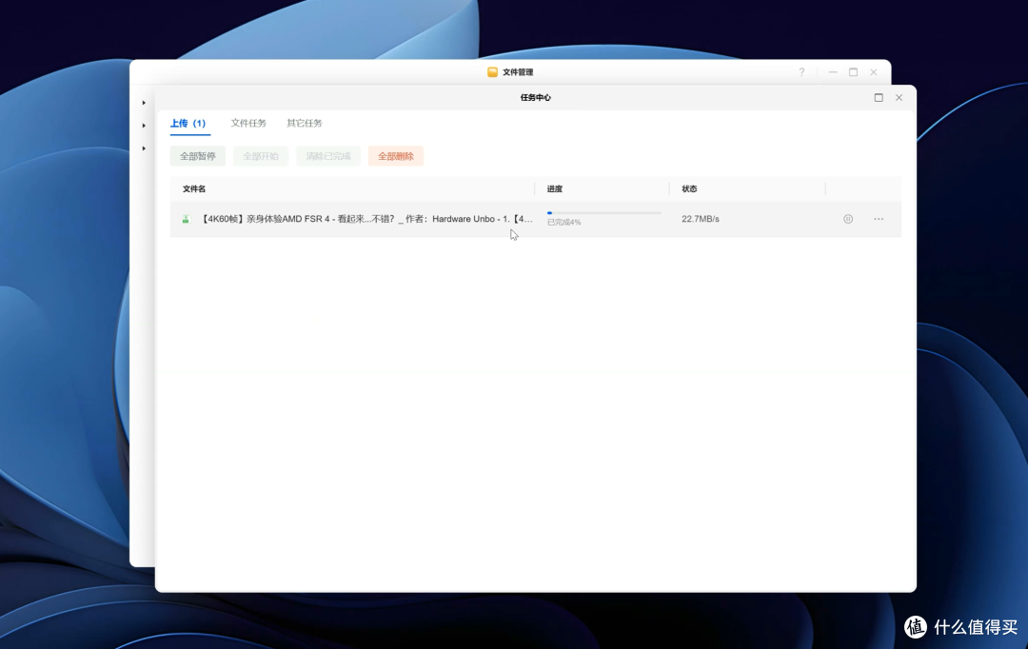Click the 文件管理 folder icon in title
This screenshot has height=649, width=1028.
[x=492, y=72]
